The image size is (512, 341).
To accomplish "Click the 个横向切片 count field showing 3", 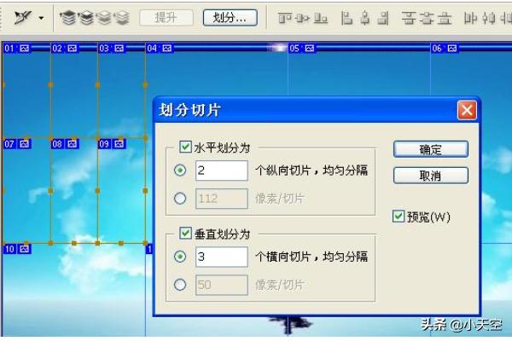I will coord(221,257).
